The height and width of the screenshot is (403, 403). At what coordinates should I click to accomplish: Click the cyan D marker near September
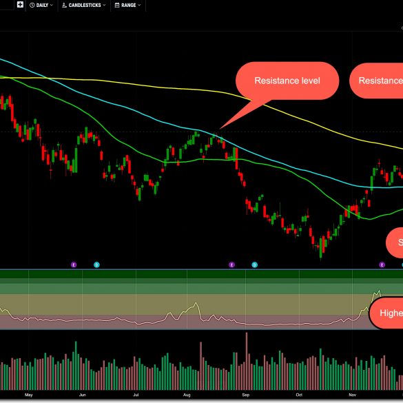point(254,265)
